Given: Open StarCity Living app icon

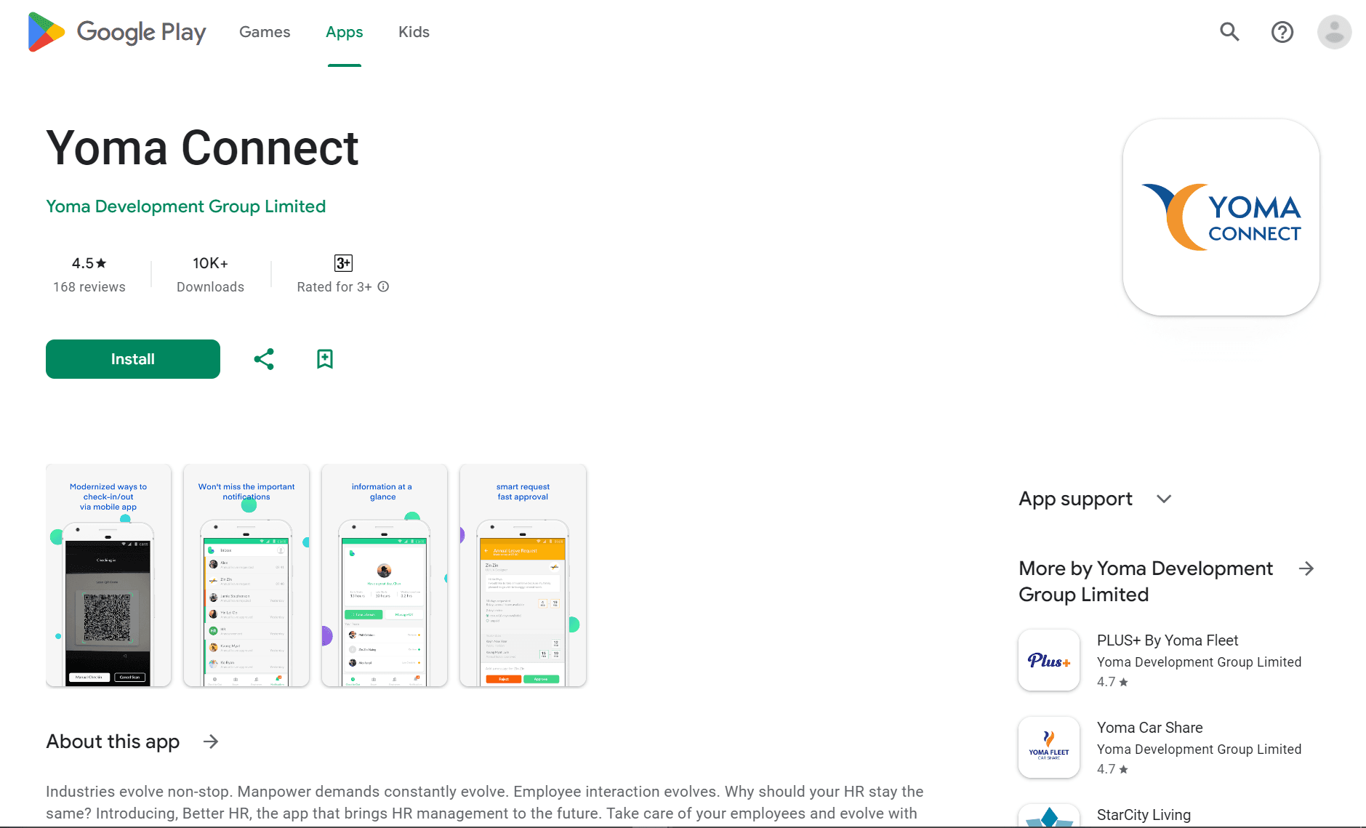Looking at the screenshot, I should tap(1049, 816).
